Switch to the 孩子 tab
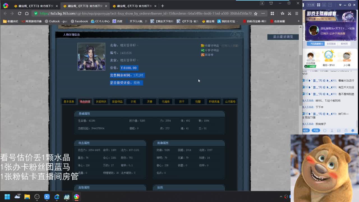The height and width of the screenshot is (202, 359). point(182,102)
